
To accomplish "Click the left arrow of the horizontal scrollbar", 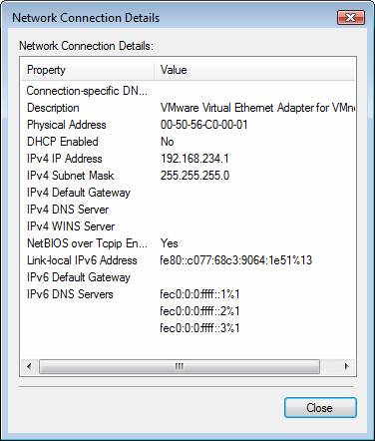I will pos(29,366).
